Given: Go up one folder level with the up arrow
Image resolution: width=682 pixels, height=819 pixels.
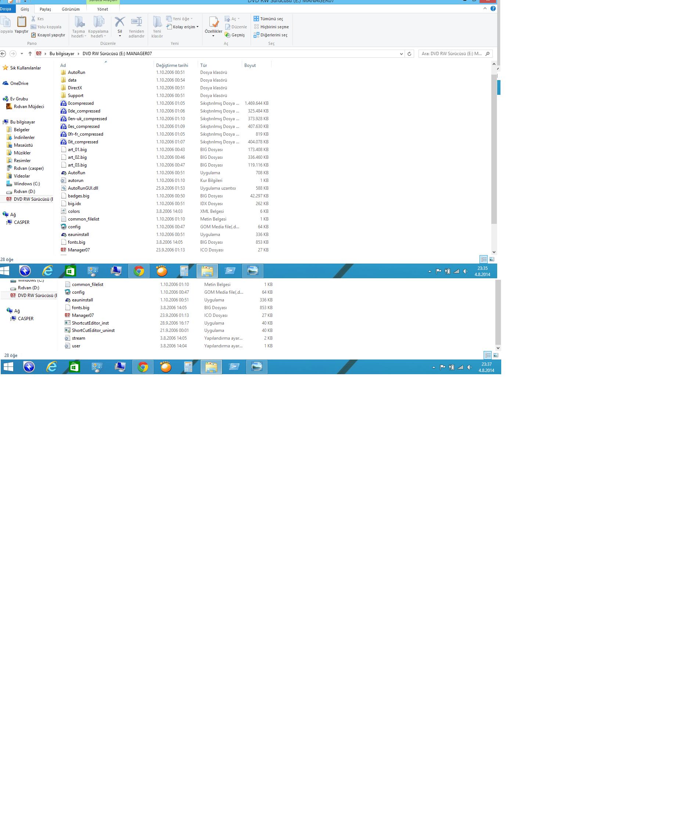Looking at the screenshot, I should pos(30,54).
